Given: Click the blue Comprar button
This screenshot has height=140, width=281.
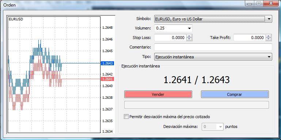Looking at the screenshot, I should pyautogui.click(x=235, y=94).
